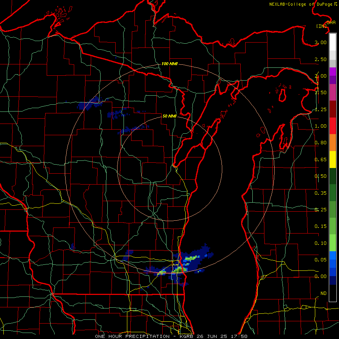Click the 2.50 legend value
The width and height of the screenshot is (339, 339).
click(321, 59)
